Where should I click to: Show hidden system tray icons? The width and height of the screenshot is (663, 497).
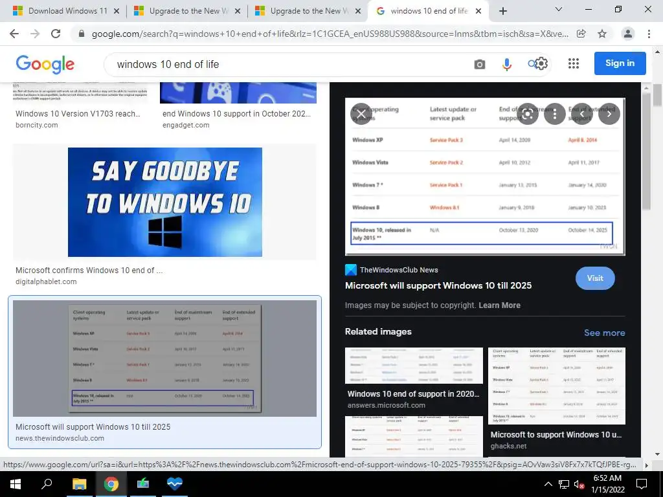click(548, 484)
